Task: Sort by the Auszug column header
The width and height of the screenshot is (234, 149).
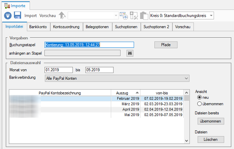Action: point(126,93)
